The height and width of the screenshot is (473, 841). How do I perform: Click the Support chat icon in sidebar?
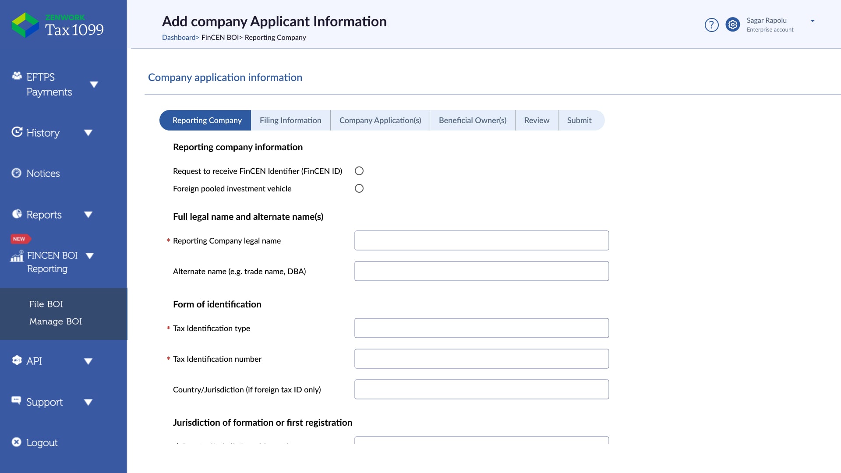click(x=16, y=400)
